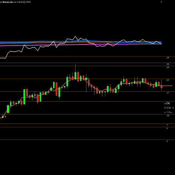The image size is (175, 175).
Task: Click the price label 6
Action: [167, 128]
